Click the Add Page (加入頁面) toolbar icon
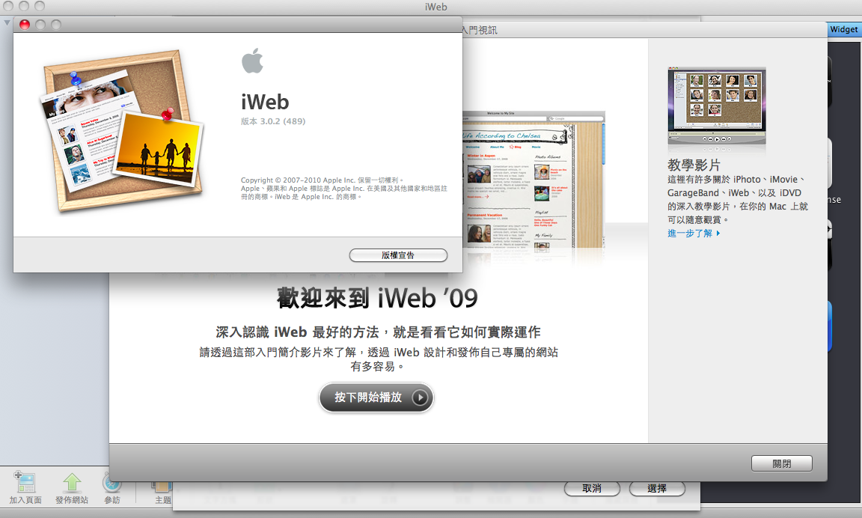862x518 pixels. pyautogui.click(x=25, y=483)
